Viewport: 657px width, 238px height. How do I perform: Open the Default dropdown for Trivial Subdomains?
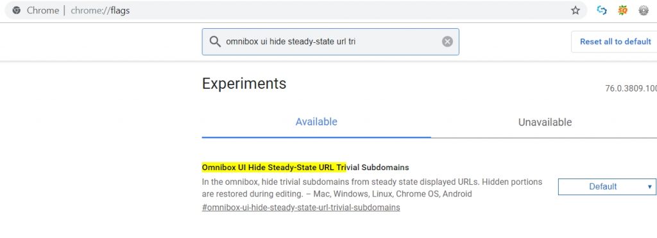tap(607, 187)
